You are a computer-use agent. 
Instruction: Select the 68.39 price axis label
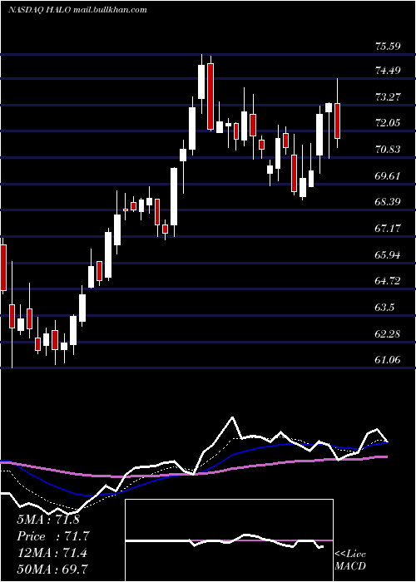(388, 202)
